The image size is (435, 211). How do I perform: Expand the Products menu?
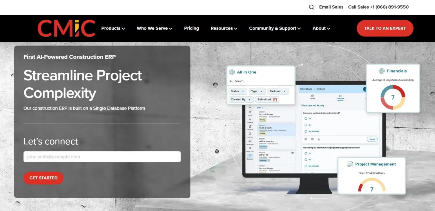pos(113,28)
